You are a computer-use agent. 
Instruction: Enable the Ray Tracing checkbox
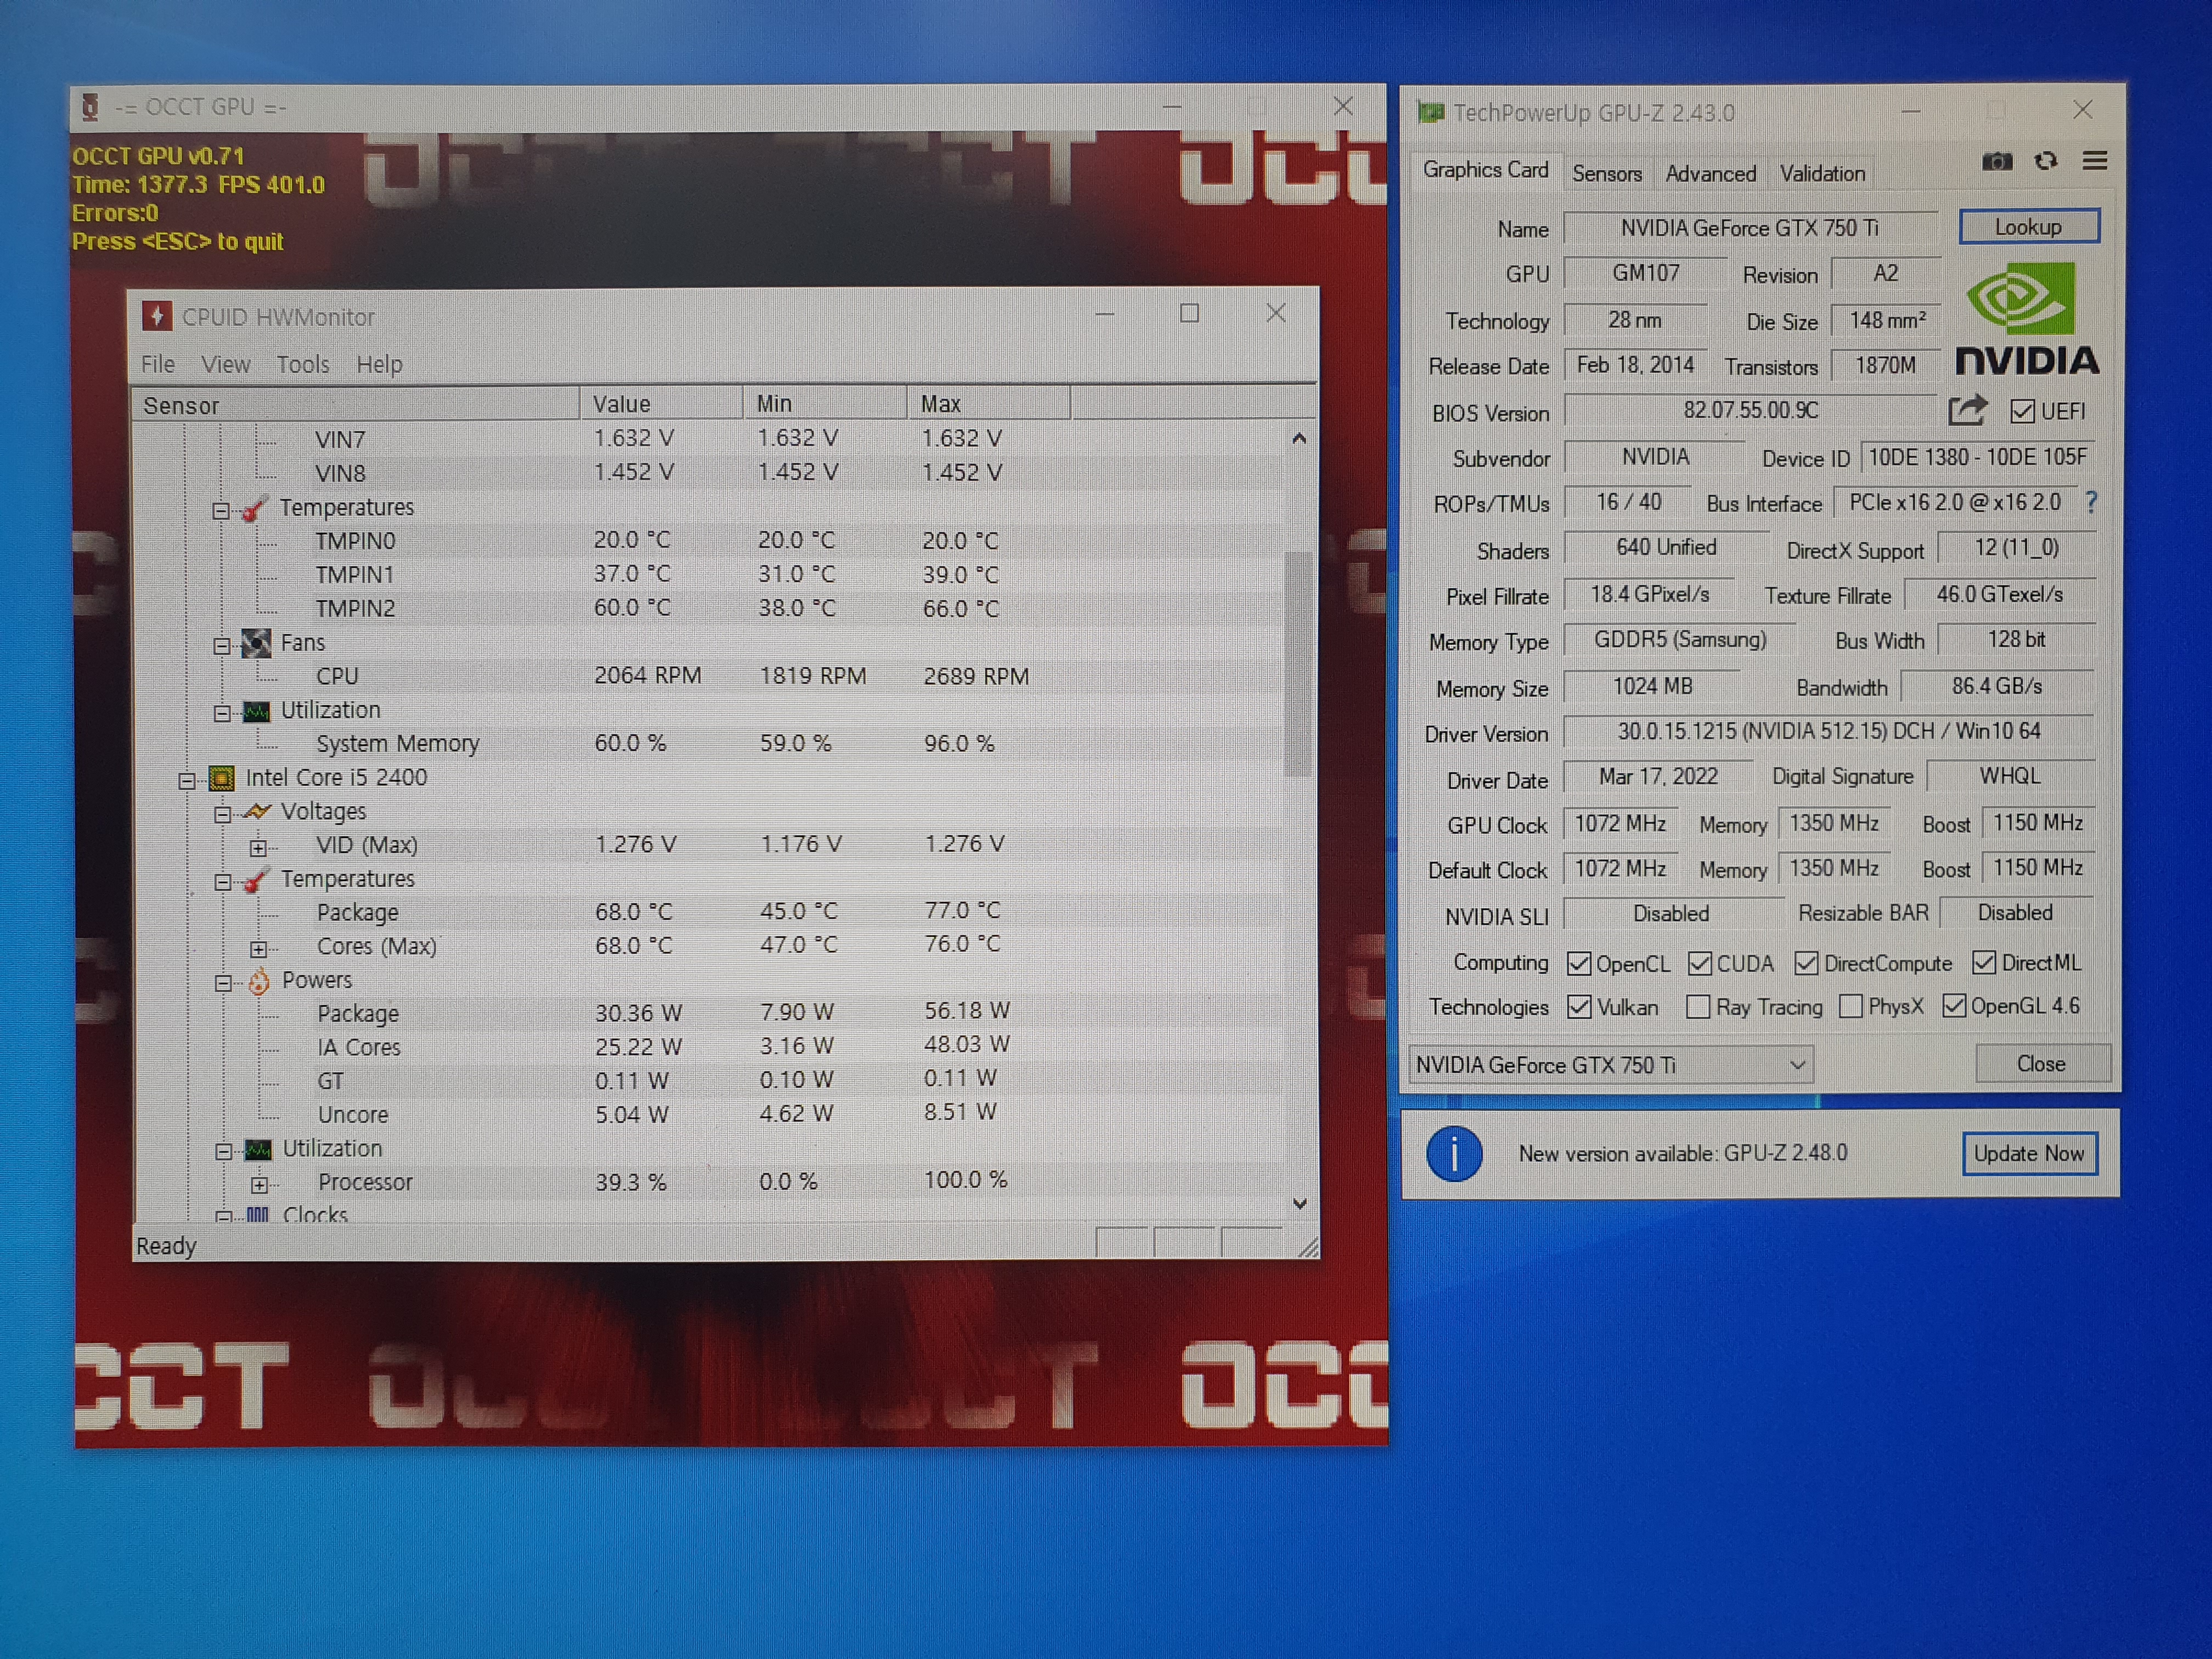point(1697,1006)
